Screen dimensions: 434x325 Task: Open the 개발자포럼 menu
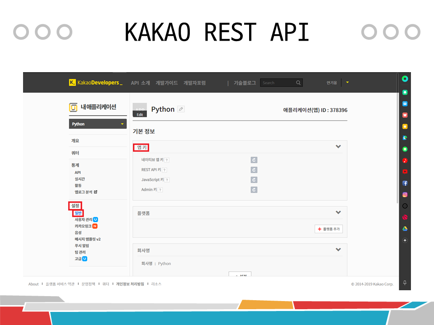click(x=194, y=83)
